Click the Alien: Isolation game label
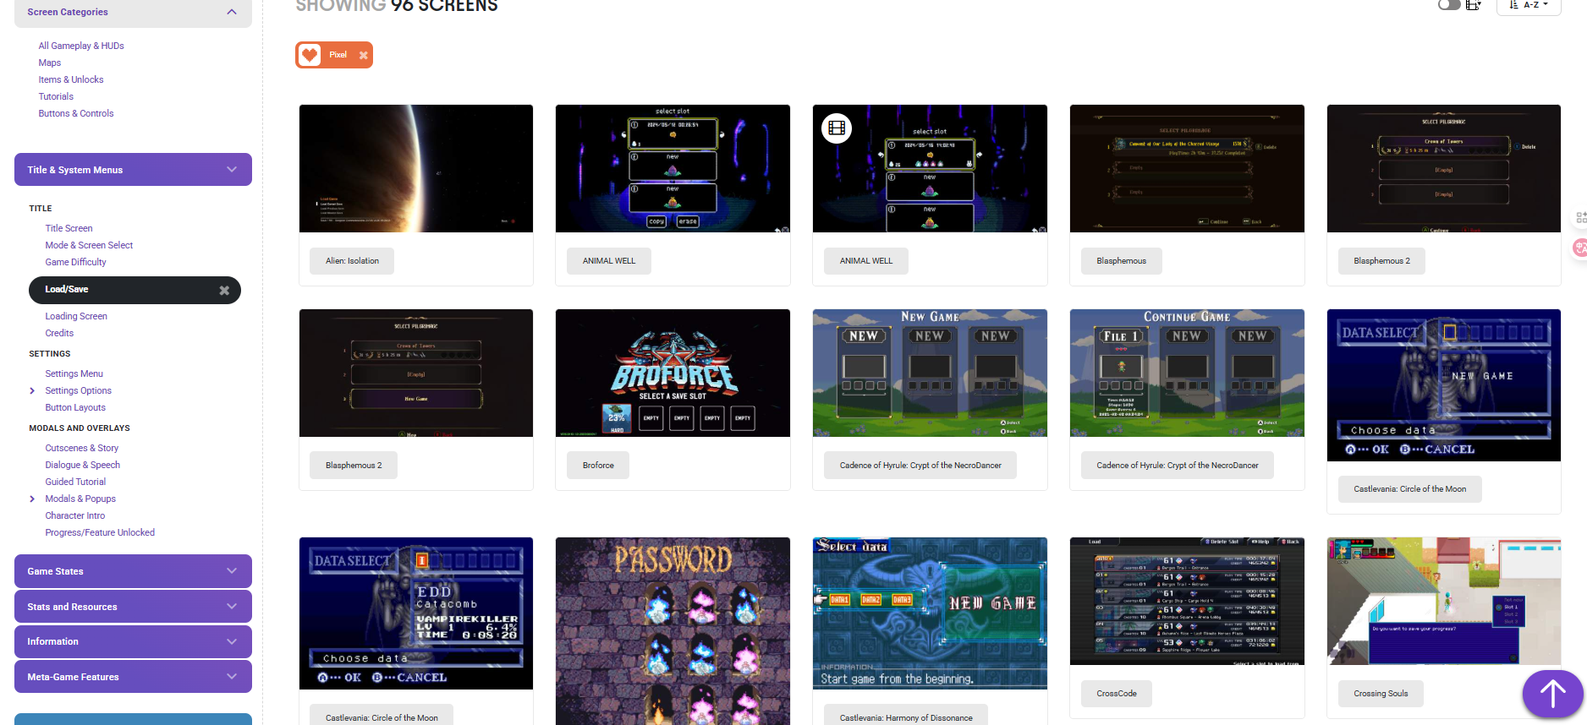 (352, 261)
